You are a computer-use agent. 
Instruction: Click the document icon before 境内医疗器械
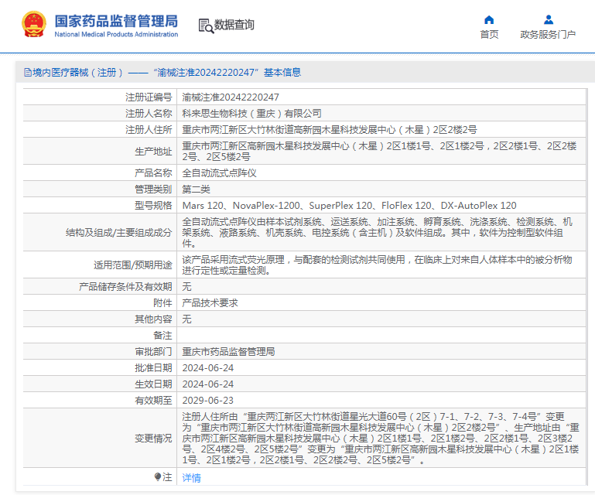click(x=27, y=73)
